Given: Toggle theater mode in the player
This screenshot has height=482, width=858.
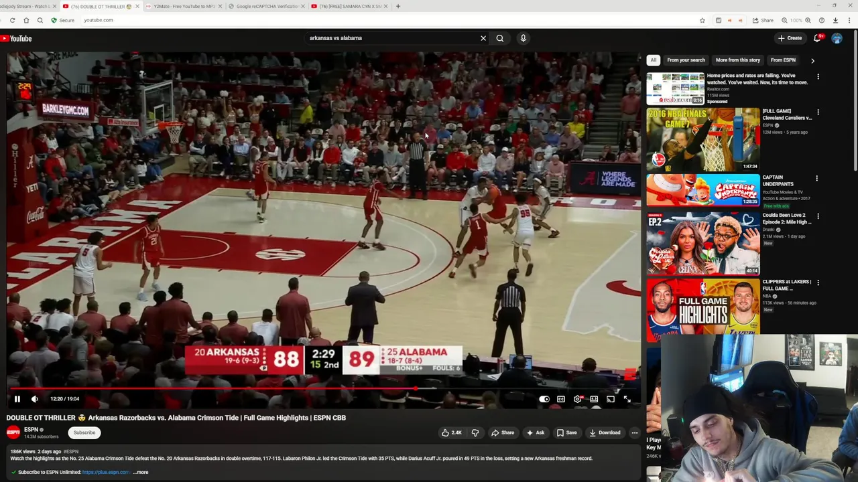Looking at the screenshot, I should [594, 399].
